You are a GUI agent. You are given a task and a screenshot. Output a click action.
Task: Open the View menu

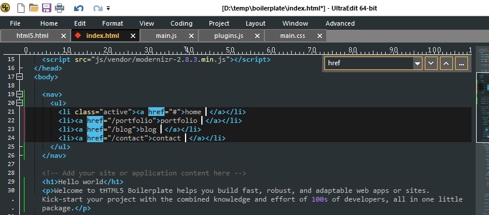146,23
